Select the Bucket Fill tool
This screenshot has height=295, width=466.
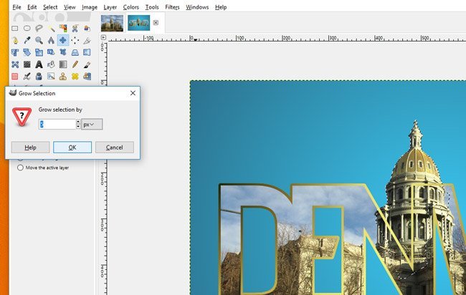pyautogui.click(x=51, y=64)
